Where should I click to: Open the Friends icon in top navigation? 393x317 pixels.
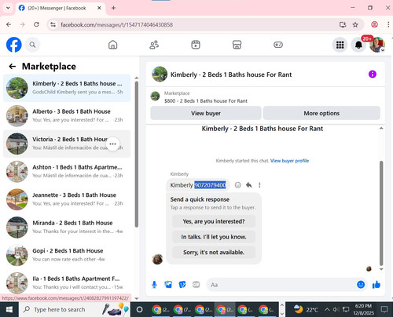click(154, 45)
